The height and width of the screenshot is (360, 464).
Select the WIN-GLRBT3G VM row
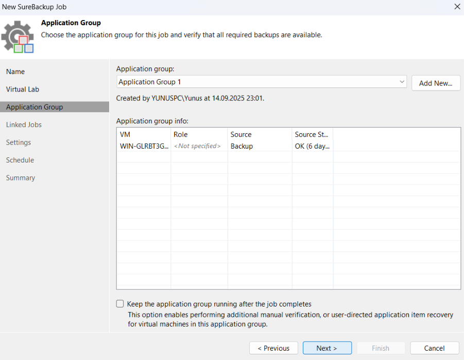pos(144,146)
